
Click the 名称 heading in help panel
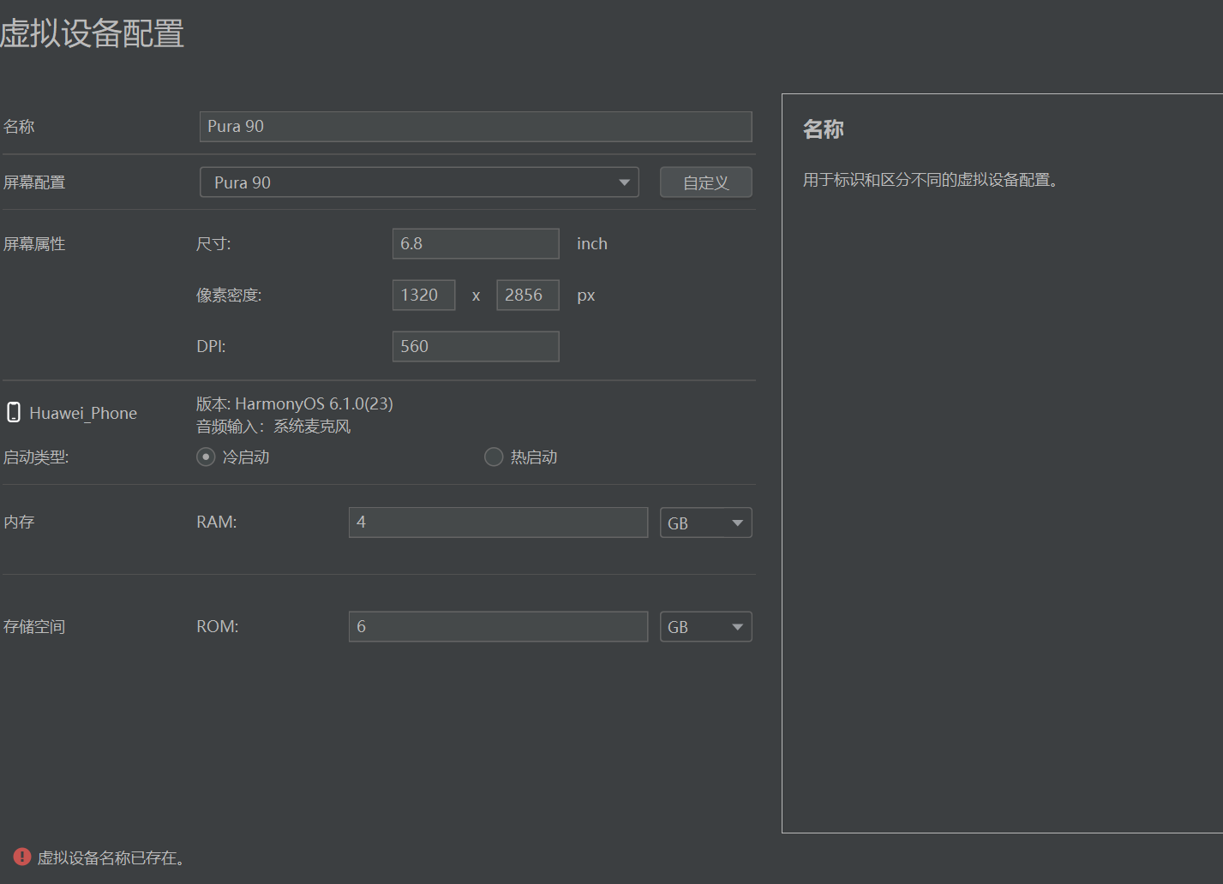(824, 129)
